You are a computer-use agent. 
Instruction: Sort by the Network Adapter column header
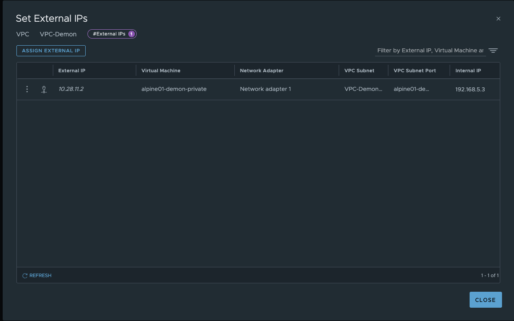pyautogui.click(x=261, y=70)
